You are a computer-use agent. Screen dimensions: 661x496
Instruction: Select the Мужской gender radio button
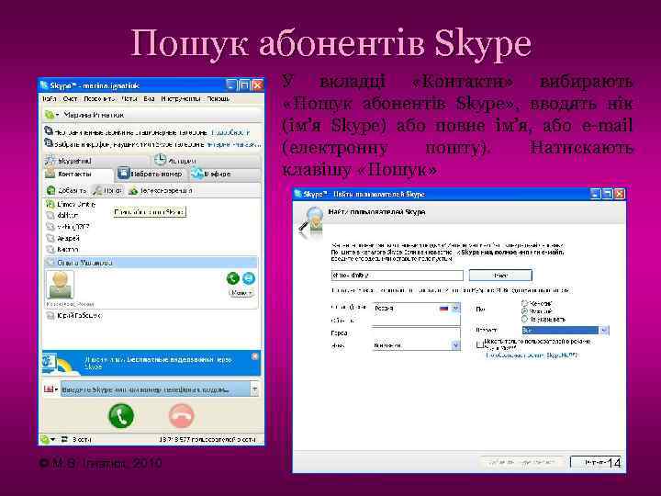524,311
